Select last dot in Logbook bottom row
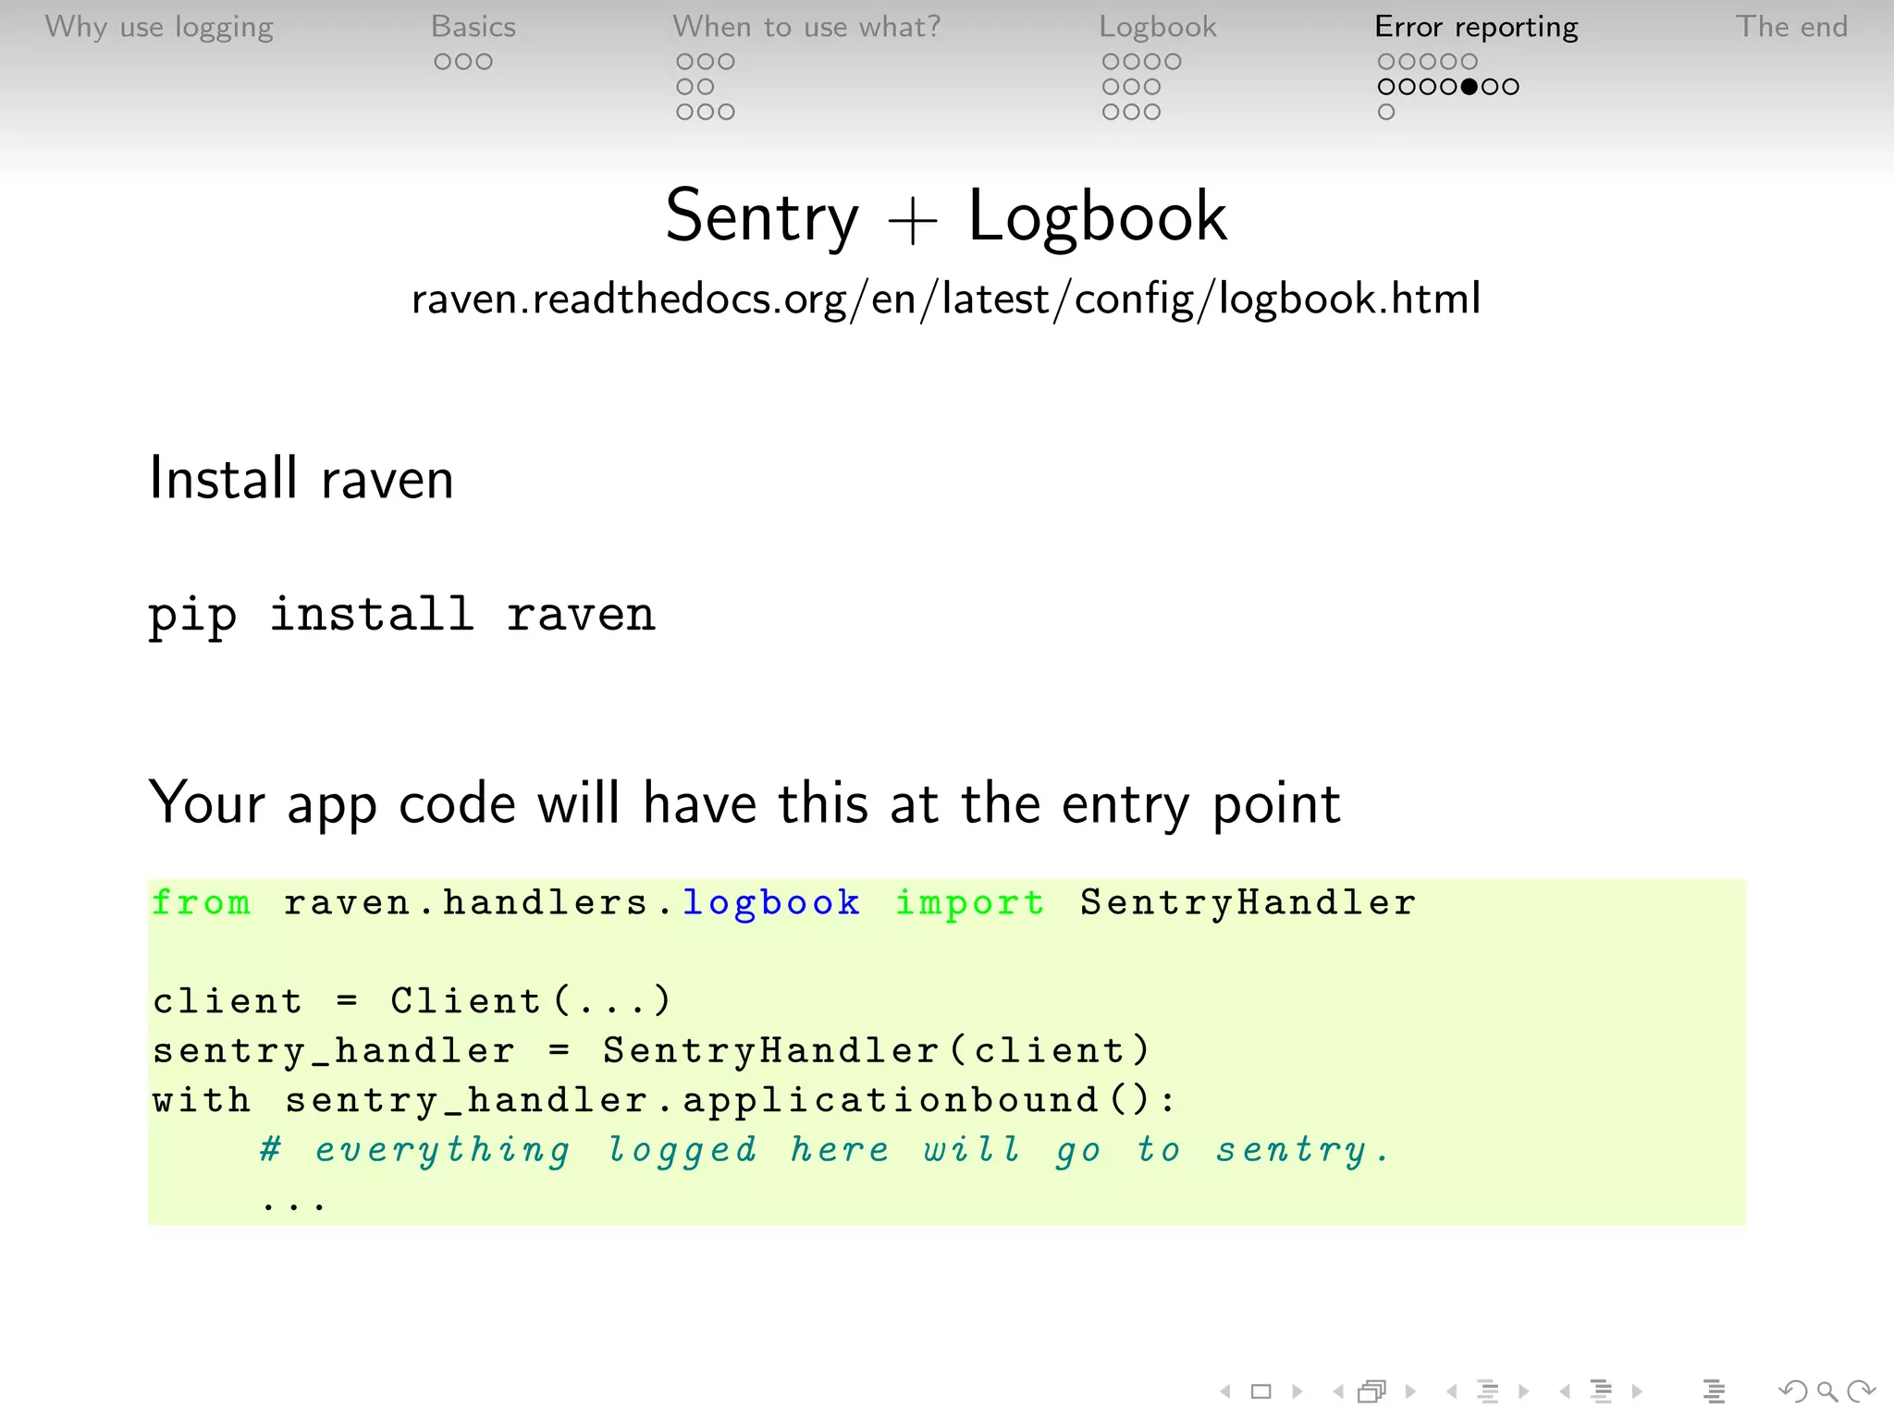 pos(1151,112)
